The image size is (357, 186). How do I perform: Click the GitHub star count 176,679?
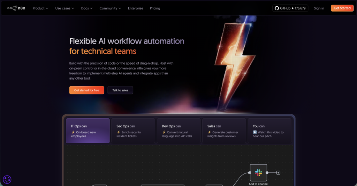pos(300,8)
